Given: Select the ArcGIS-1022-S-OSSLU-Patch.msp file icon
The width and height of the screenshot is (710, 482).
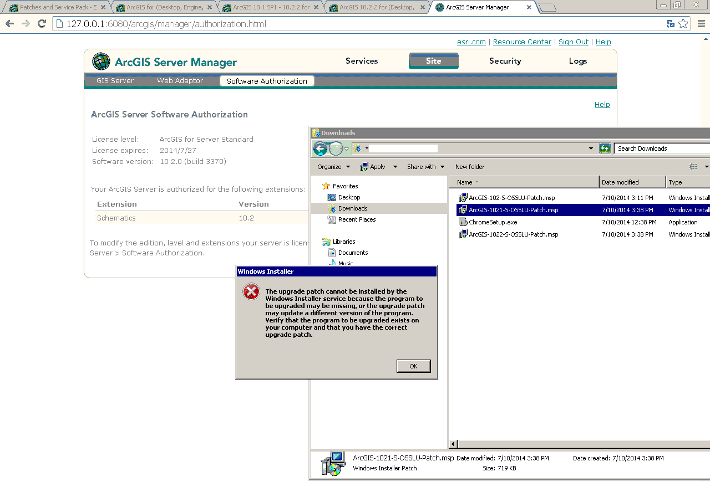Looking at the screenshot, I should coord(463,234).
